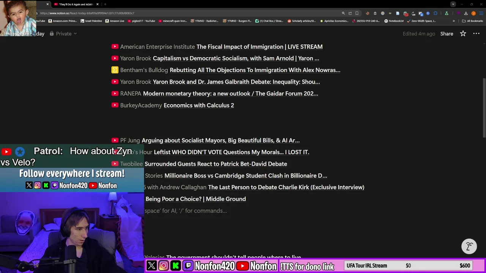The image size is (486, 273).
Task: Click the purple extension icon near downloads
Action: point(458,13)
